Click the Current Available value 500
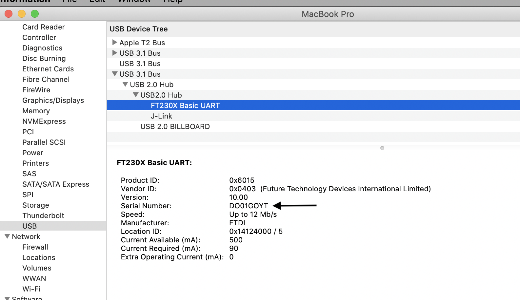This screenshot has width=520, height=300. (236, 240)
